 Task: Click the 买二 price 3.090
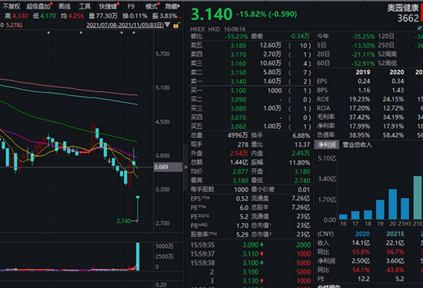point(238,100)
